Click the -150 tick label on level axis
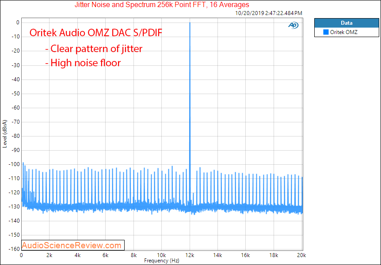381x265 pixels. point(14,235)
